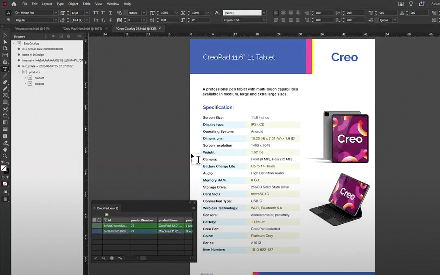Select the Rectangle Frame tool
The width and height of the screenshot is (440, 275).
(5, 95)
